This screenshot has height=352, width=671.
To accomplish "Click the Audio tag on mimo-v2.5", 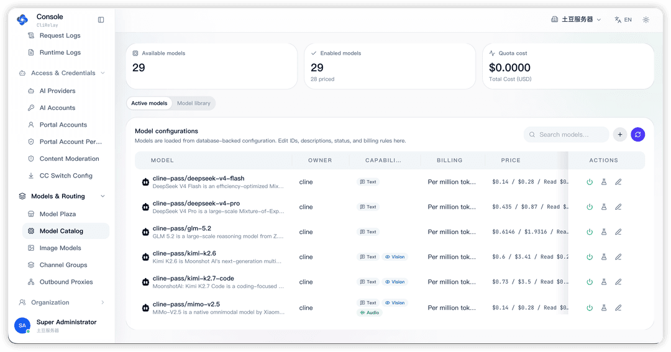I will click(x=369, y=313).
